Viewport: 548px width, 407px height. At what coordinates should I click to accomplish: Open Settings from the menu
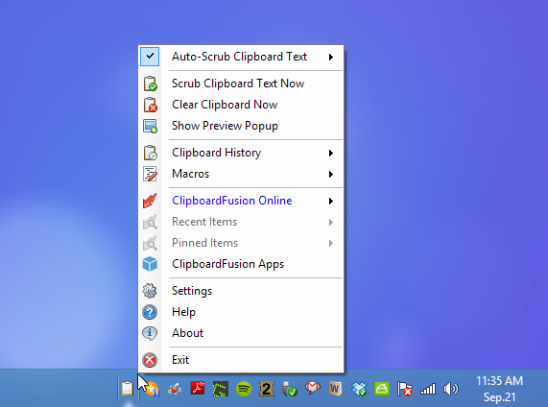pos(192,291)
